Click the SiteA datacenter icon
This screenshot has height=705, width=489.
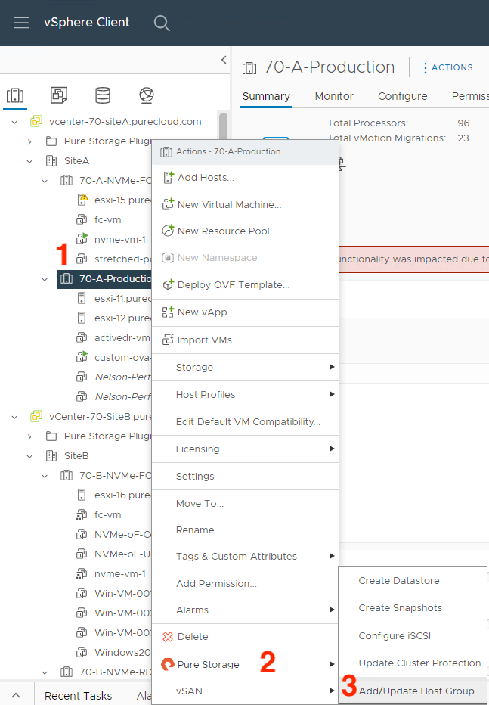pos(51,161)
